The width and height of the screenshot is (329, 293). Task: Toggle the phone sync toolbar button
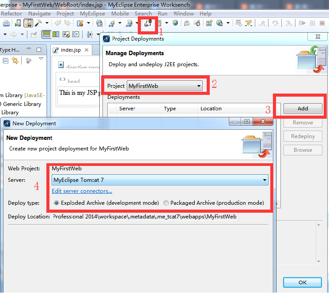click(x=28, y=23)
